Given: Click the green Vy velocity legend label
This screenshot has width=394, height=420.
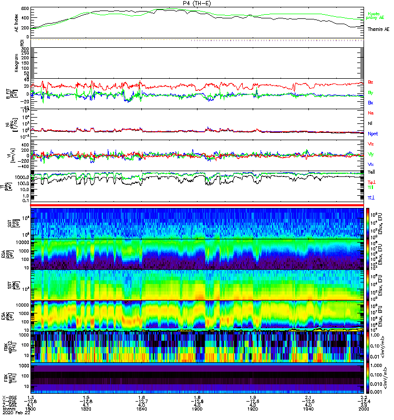Looking at the screenshot, I should coord(370,154).
